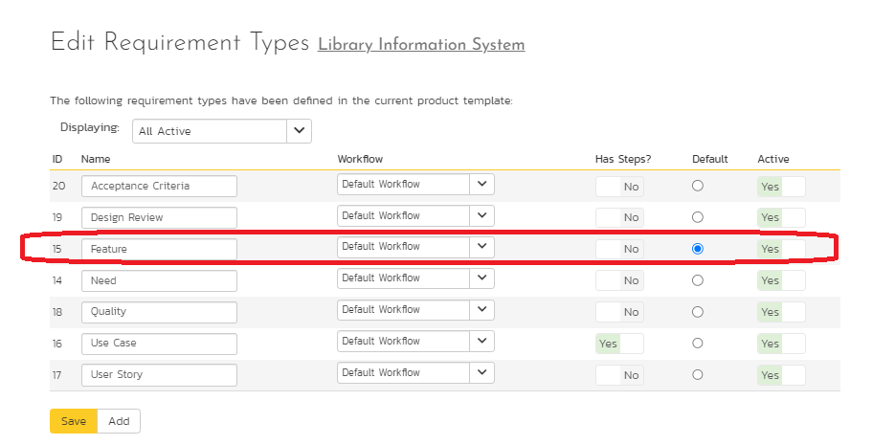
Task: Toggle Active switch for Acceptance Criteria
Action: (x=780, y=187)
